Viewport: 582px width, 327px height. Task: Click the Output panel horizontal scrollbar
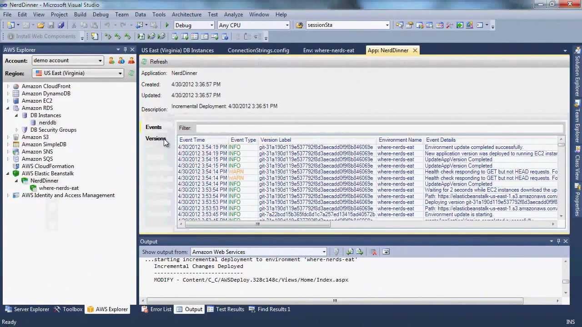coord(335,300)
